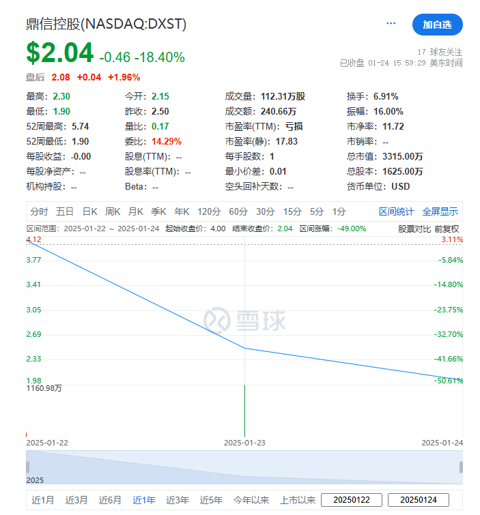Click the start date field 20250122
The image size is (480, 515).
pos(352,500)
